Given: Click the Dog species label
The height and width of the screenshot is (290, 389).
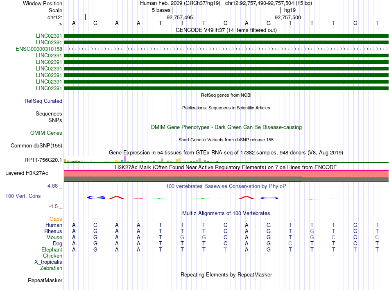Looking at the screenshot, I should pyautogui.click(x=57, y=244).
